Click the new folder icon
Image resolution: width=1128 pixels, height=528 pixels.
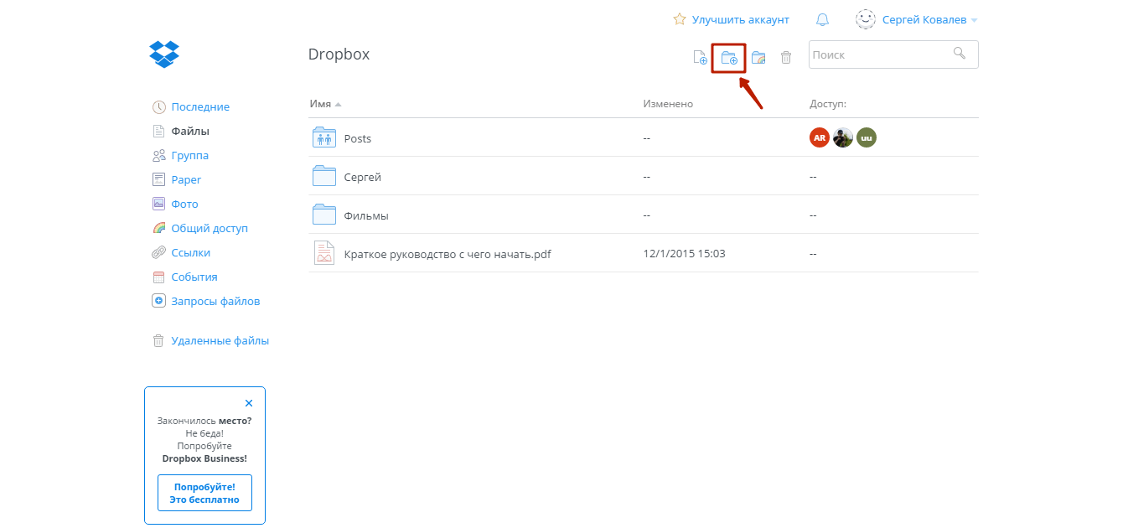[x=729, y=58]
